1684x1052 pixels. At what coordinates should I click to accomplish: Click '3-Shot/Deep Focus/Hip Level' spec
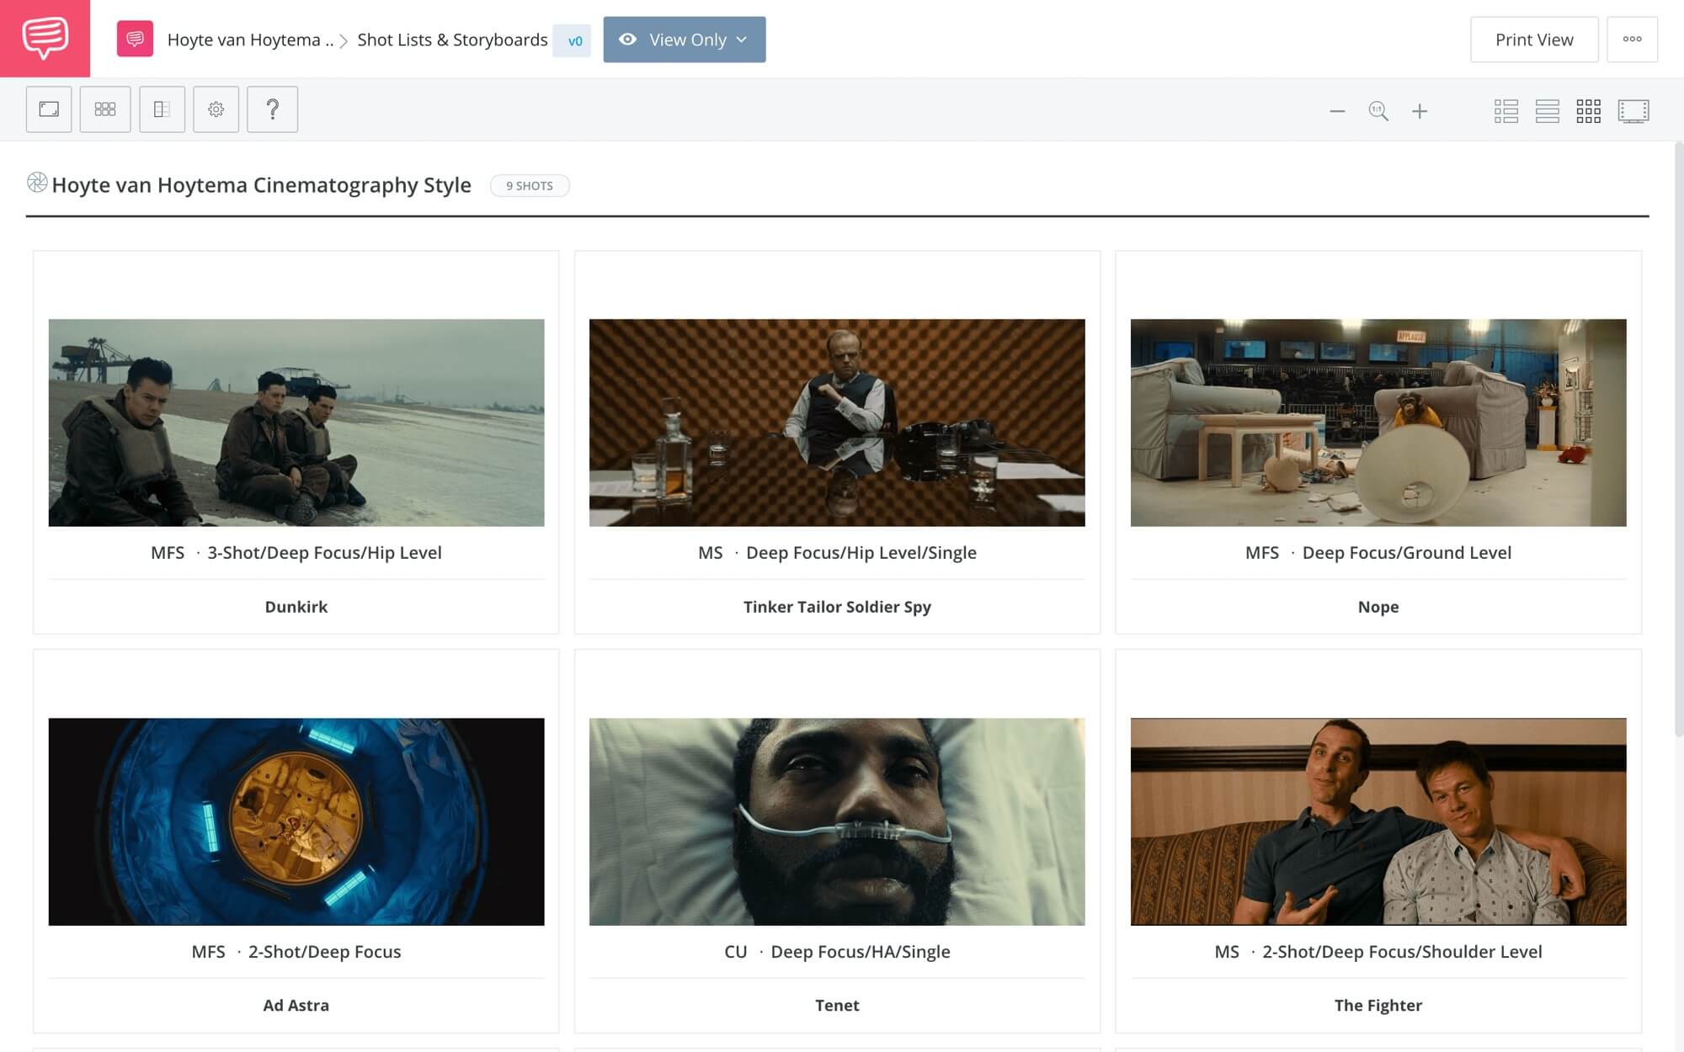[x=324, y=553]
